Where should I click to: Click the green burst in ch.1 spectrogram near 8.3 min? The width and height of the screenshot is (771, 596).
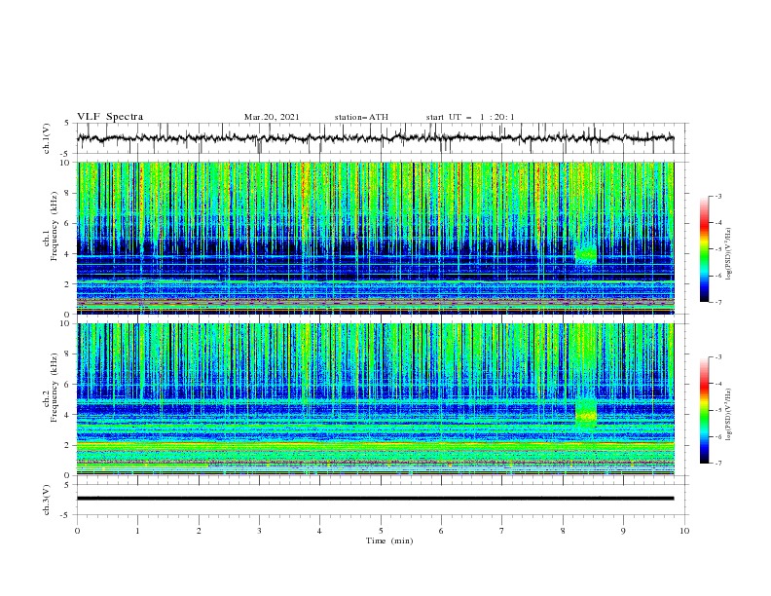coord(586,255)
